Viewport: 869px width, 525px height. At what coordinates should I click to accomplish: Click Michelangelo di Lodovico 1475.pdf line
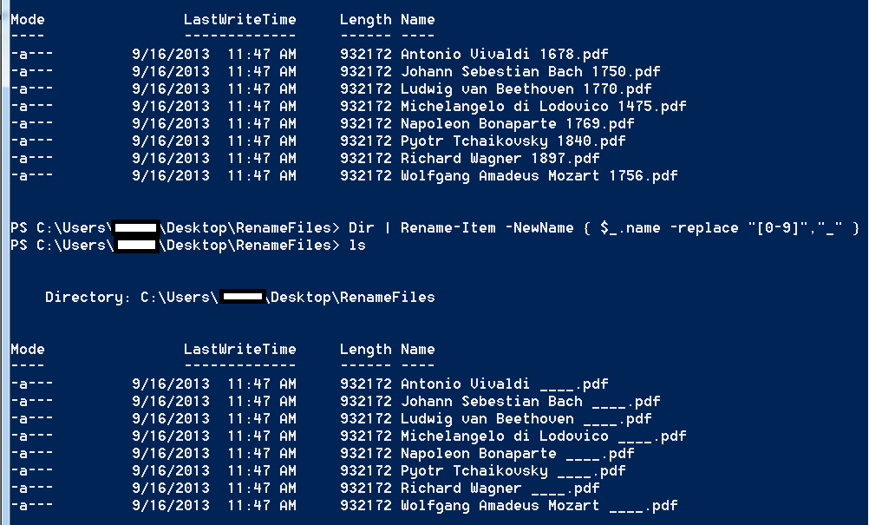coord(543,107)
